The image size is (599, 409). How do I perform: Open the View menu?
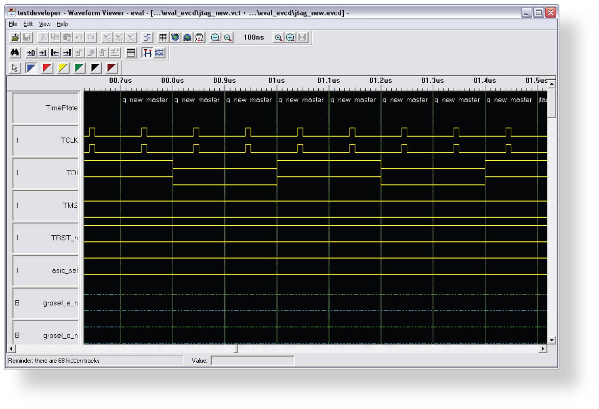[x=44, y=24]
